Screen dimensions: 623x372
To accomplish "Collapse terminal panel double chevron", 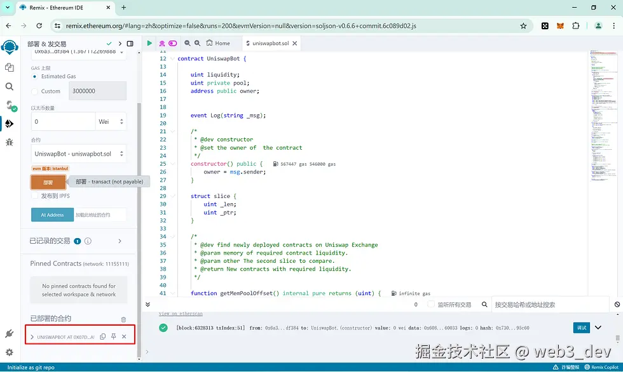I will point(147,305).
